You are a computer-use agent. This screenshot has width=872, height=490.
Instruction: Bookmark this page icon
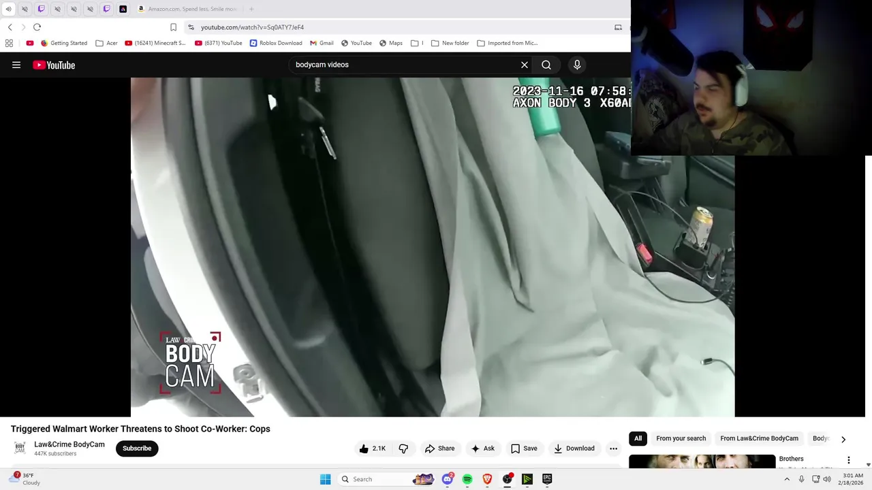click(x=173, y=27)
